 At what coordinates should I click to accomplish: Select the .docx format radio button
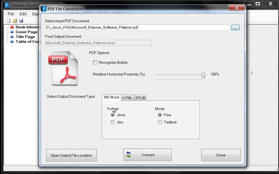[112, 115]
